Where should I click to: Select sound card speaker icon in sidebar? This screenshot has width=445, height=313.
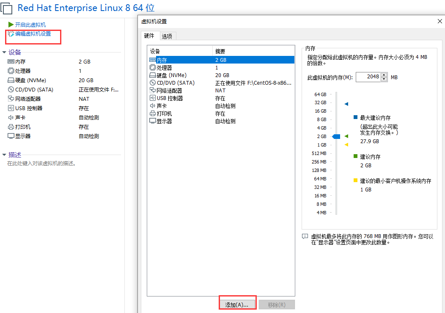(x=11, y=117)
